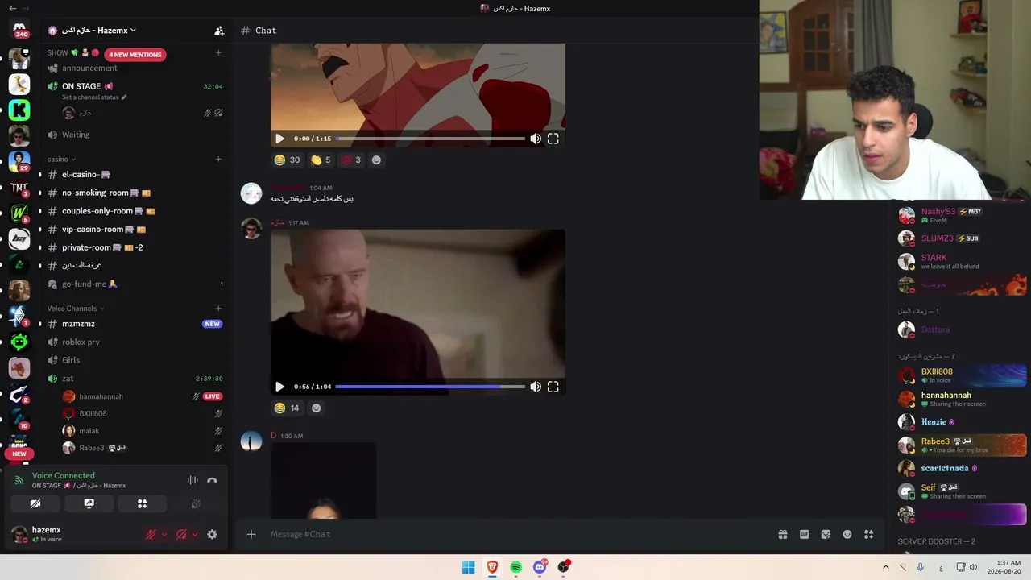Open Windows Start menu
Screen dimensions: 1031x580
pos(468,567)
